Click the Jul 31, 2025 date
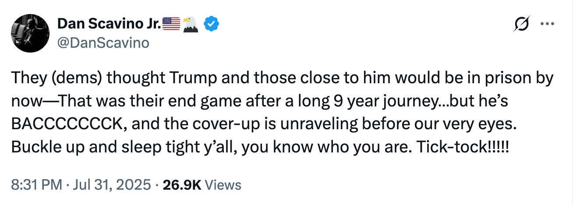Screen dimensions: 573x205 coord(111,185)
